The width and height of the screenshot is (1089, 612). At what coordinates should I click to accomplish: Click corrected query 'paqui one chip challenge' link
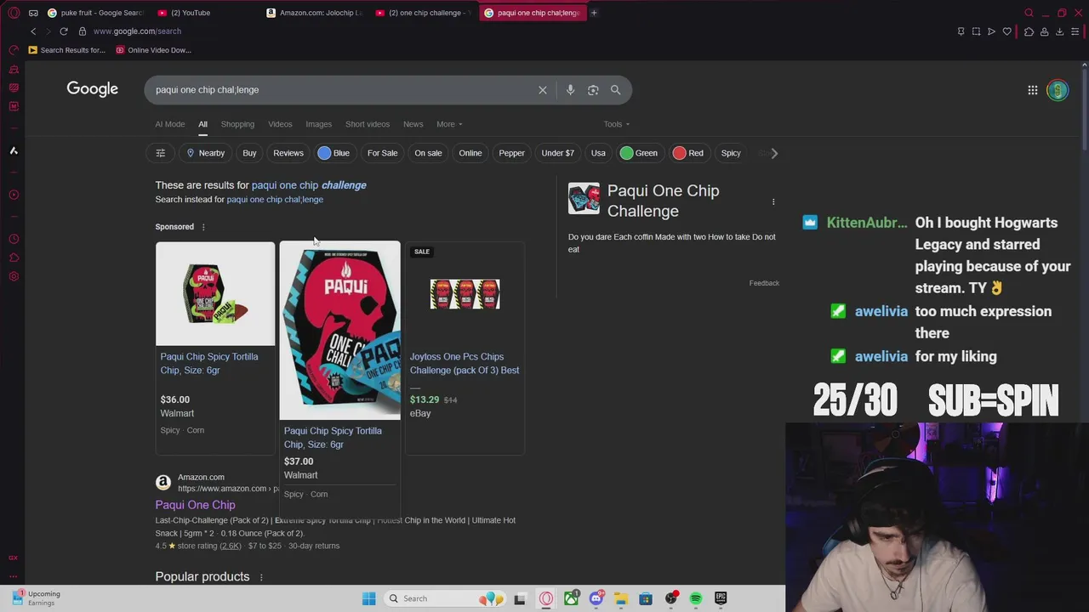coord(309,185)
